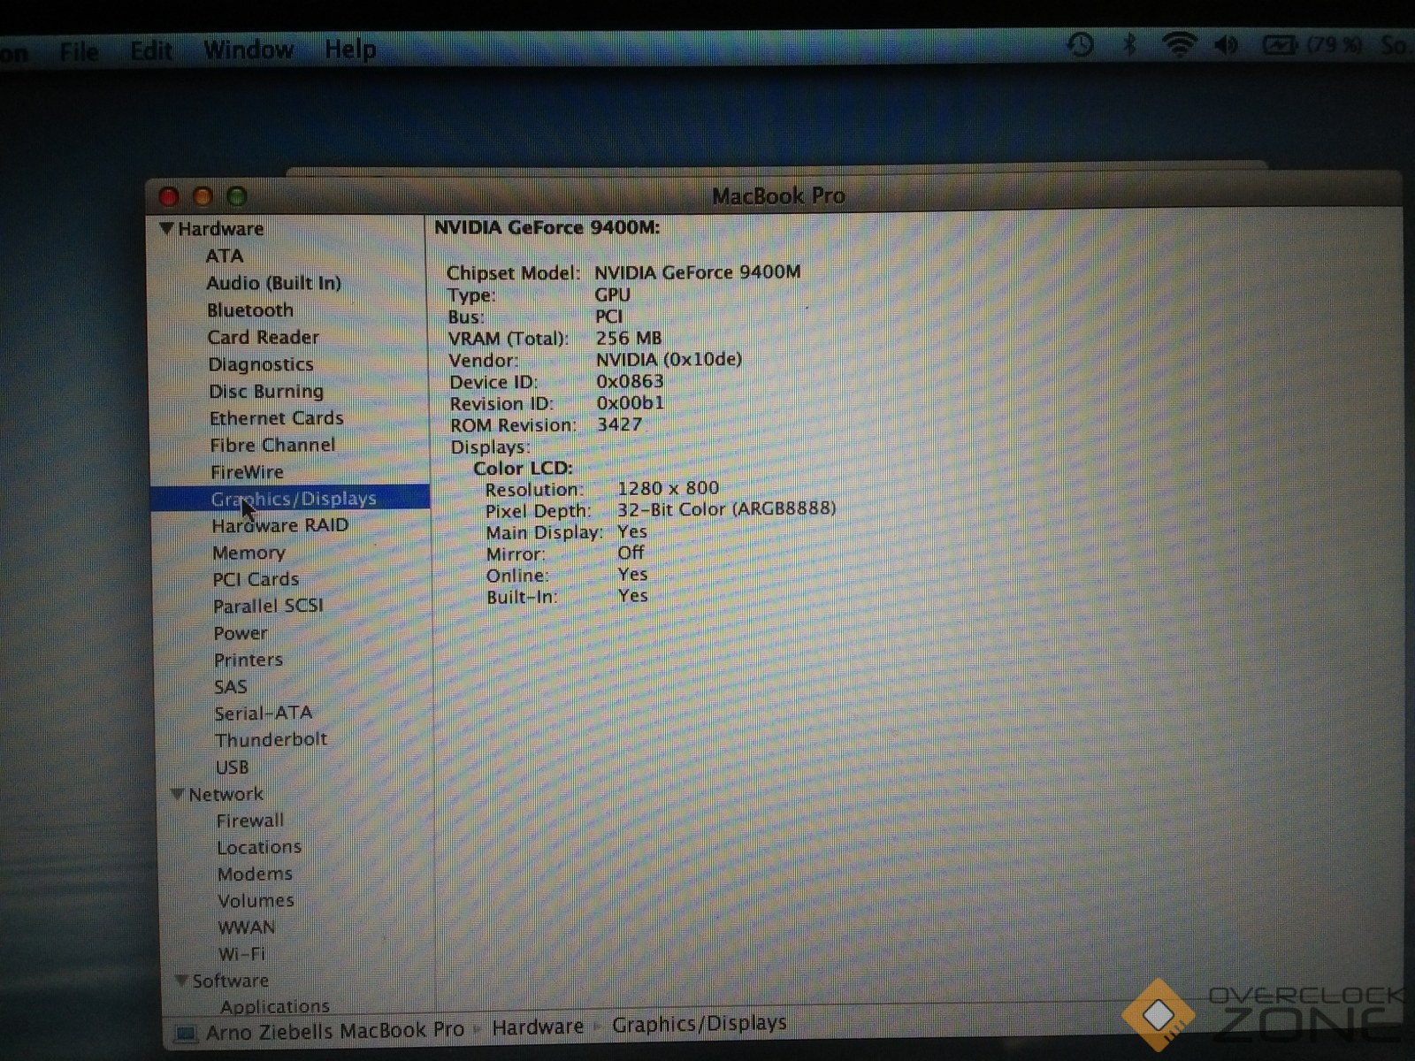Select Firewall under Network

[x=250, y=821]
